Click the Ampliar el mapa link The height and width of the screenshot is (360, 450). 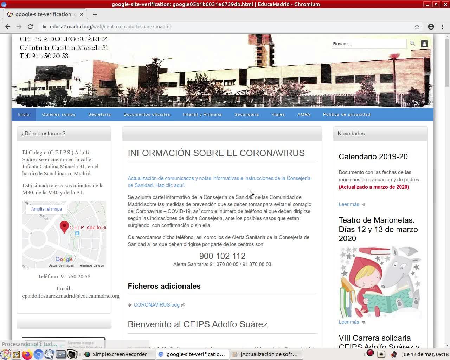pyautogui.click(x=46, y=209)
